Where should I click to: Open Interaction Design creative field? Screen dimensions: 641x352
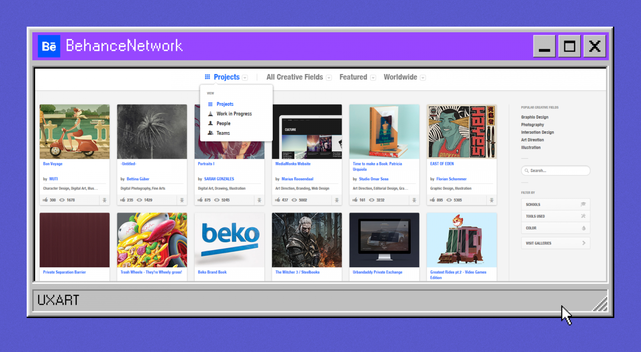click(x=538, y=132)
